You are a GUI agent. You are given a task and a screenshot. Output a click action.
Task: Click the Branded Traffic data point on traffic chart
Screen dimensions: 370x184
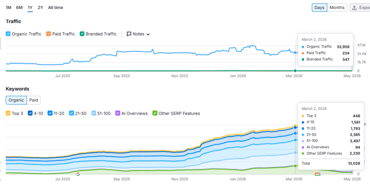[295, 70]
